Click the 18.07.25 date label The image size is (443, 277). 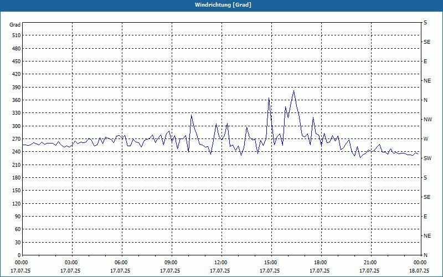click(x=419, y=271)
